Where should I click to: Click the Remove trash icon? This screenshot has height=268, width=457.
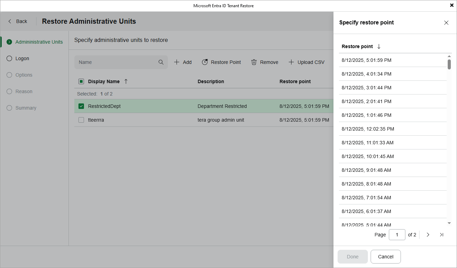point(254,62)
